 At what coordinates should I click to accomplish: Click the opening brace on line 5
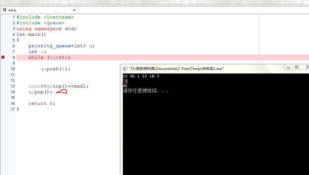18,40
